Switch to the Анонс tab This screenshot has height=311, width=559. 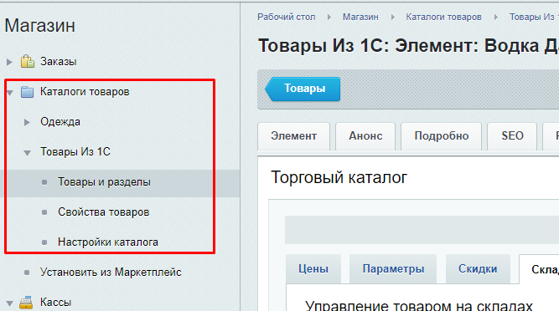point(365,136)
